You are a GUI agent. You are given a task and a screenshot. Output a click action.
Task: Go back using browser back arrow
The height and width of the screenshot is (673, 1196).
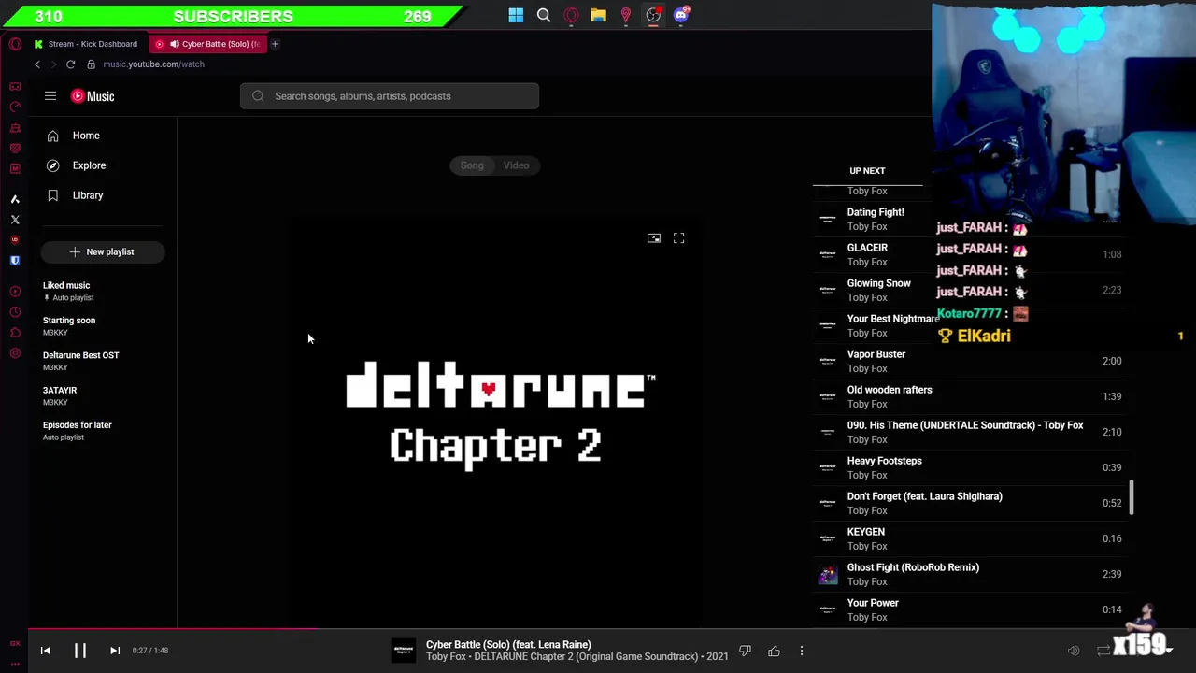[x=37, y=64]
